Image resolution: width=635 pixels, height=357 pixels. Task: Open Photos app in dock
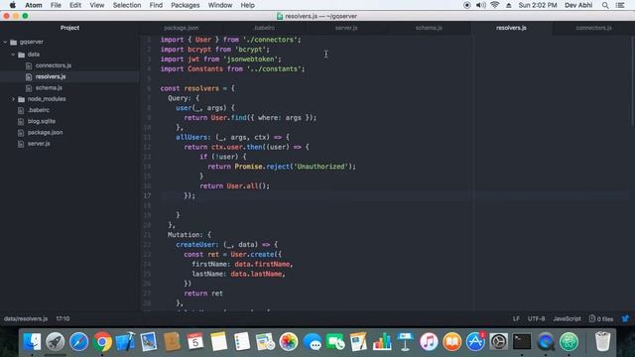tap(289, 341)
